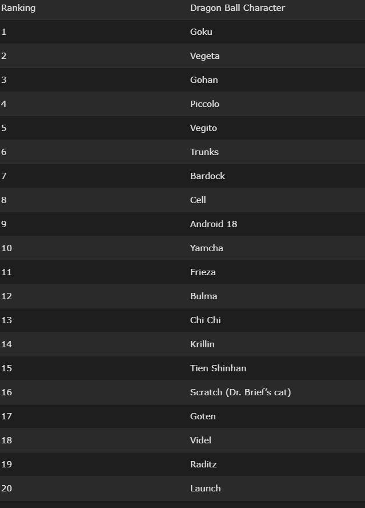This screenshot has width=365, height=508.
Task: Click on Vegeta in the list
Action: pos(204,56)
